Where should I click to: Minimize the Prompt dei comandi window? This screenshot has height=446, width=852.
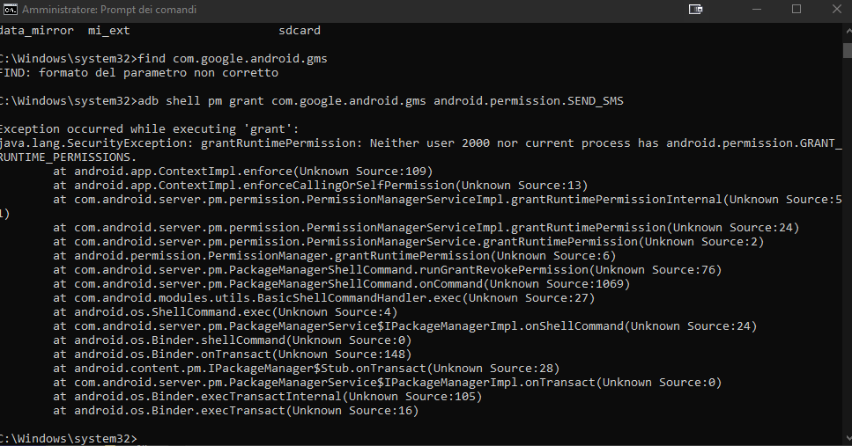pos(756,9)
